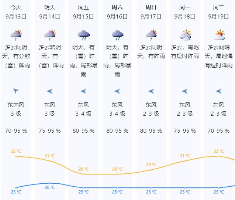Click the east wind arrow under 明天

(50, 91)
